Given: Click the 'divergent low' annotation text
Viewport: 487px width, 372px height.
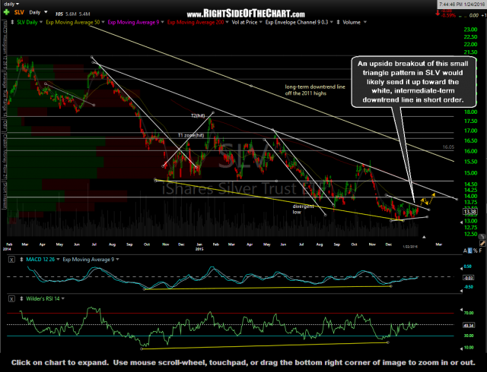Looking at the screenshot, I should click(303, 210).
